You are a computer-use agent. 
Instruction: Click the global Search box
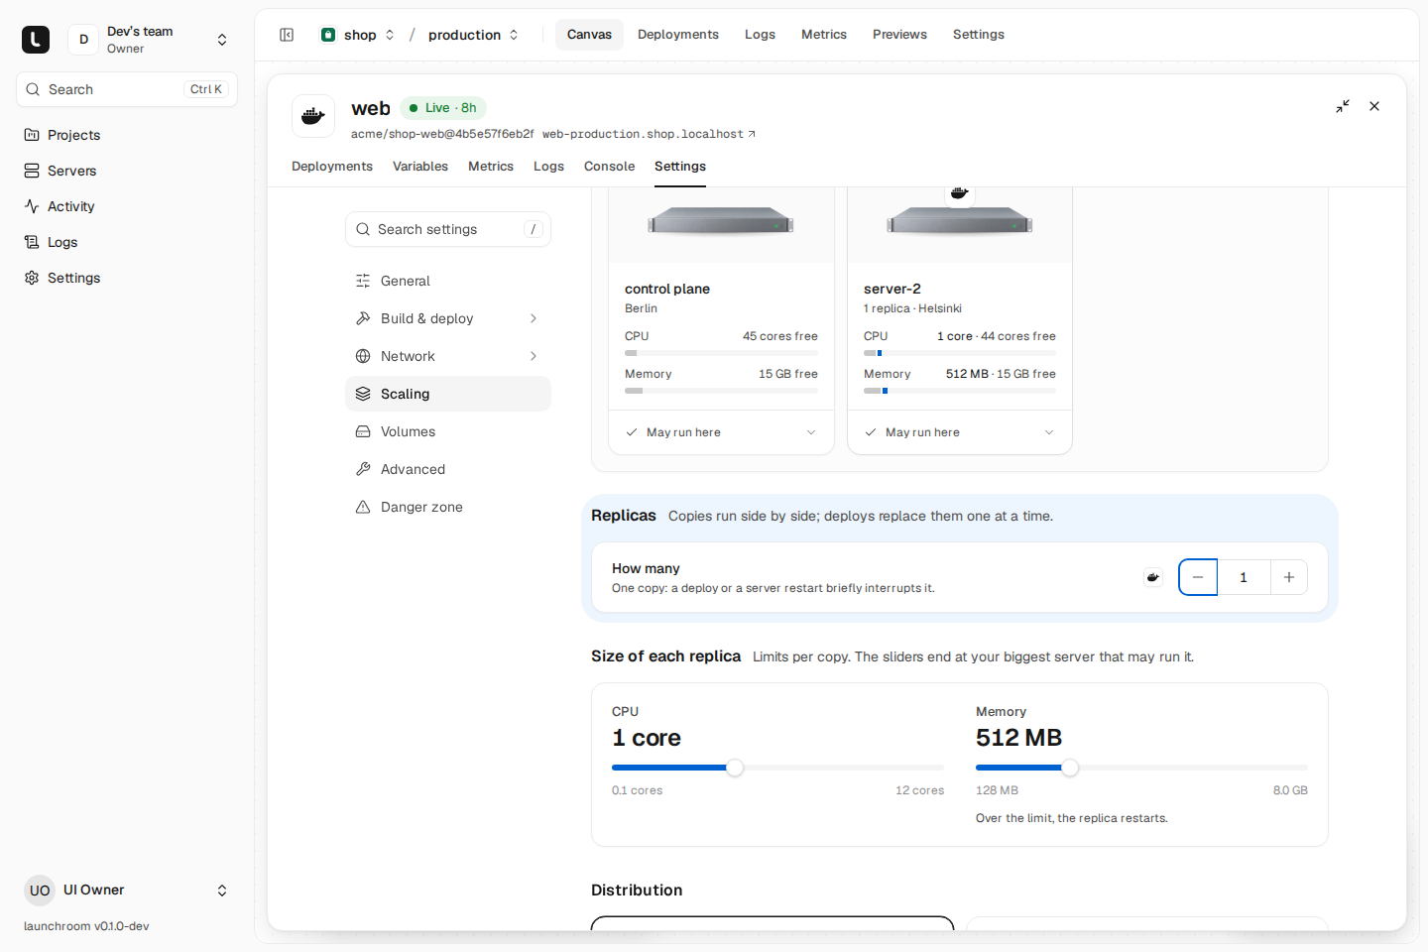click(127, 89)
